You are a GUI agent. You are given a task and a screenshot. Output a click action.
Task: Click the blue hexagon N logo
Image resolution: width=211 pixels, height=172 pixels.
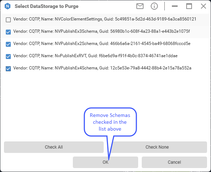click(8, 6)
